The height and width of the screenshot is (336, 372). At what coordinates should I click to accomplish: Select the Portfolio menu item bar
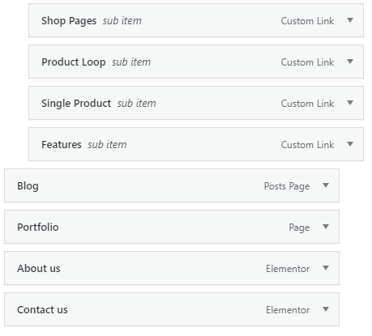(x=172, y=227)
